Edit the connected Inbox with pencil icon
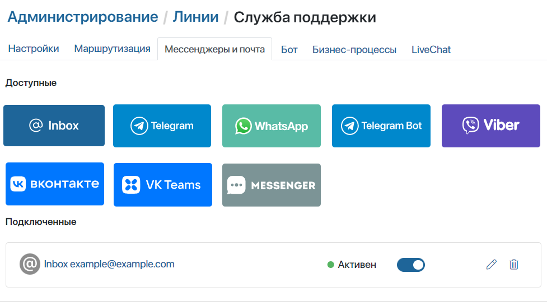The image size is (547, 302). pos(491,265)
